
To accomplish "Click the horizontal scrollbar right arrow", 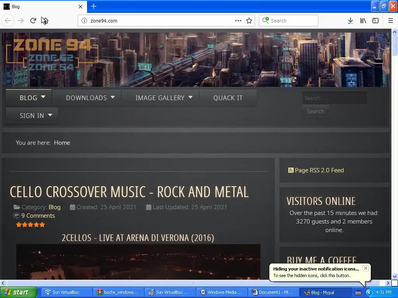I will point(388,283).
